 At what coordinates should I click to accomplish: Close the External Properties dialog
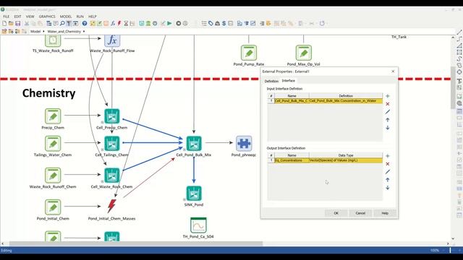[x=393, y=71]
